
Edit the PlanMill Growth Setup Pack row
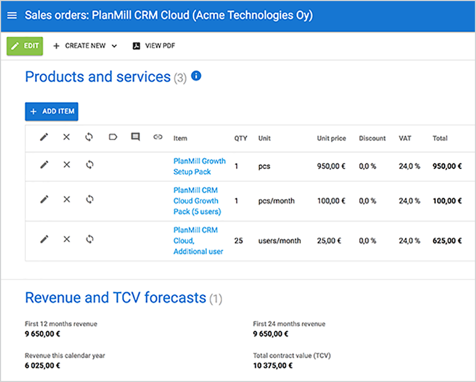coord(44,165)
